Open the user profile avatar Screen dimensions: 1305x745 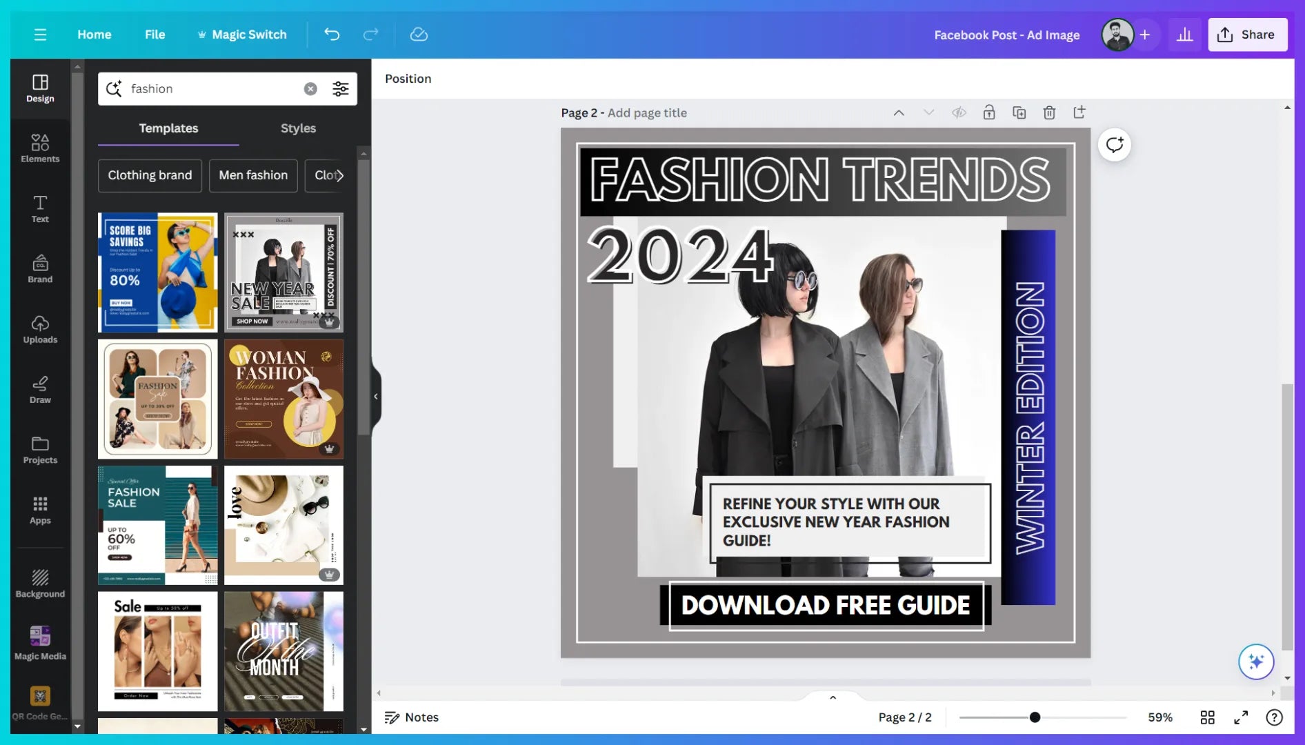coord(1117,34)
